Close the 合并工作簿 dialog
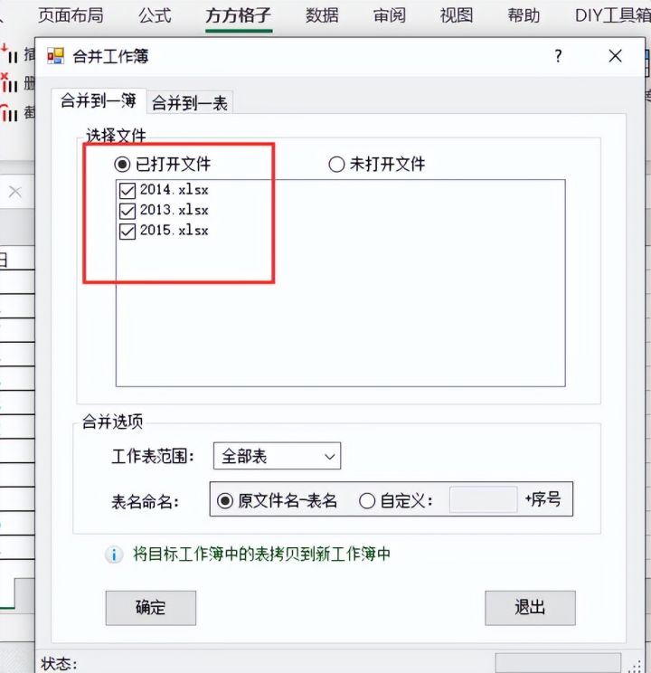Image resolution: width=651 pixels, height=673 pixels. coord(616,56)
